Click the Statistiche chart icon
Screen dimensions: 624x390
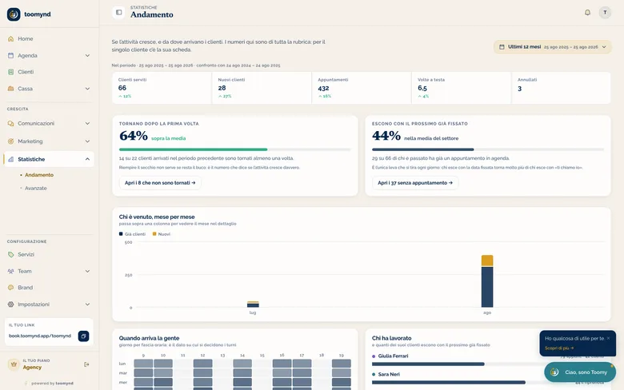[10, 159]
